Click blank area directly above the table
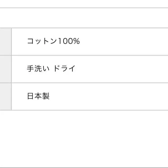The image size is (168, 168). click(83, 18)
